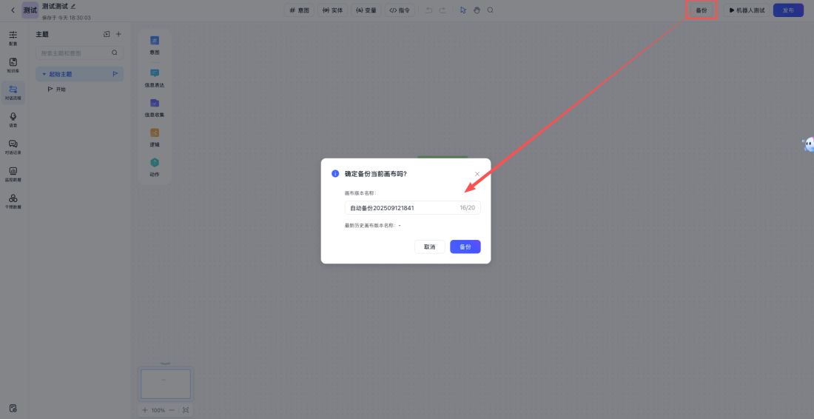Select the 开始 tree item
This screenshot has height=419, width=814.
tap(57, 90)
